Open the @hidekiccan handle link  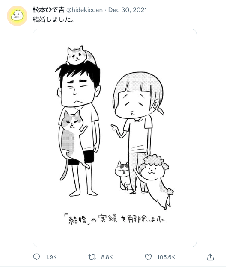click(84, 10)
